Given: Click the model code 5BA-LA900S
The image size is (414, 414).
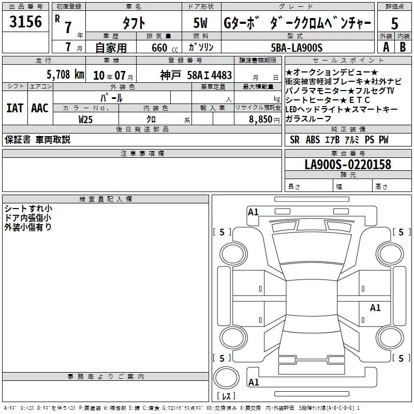Looking at the screenshot, I should click(297, 48).
